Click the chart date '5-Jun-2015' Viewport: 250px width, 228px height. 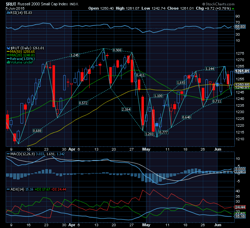coord(15,9)
